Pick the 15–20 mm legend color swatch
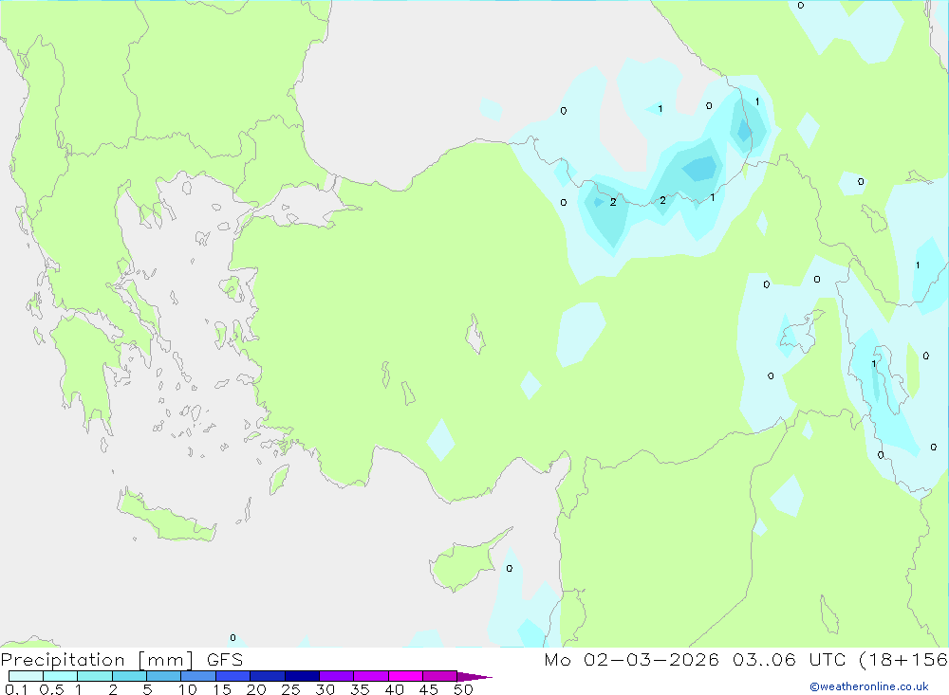Viewport: 949px width, 695px height. click(x=233, y=676)
